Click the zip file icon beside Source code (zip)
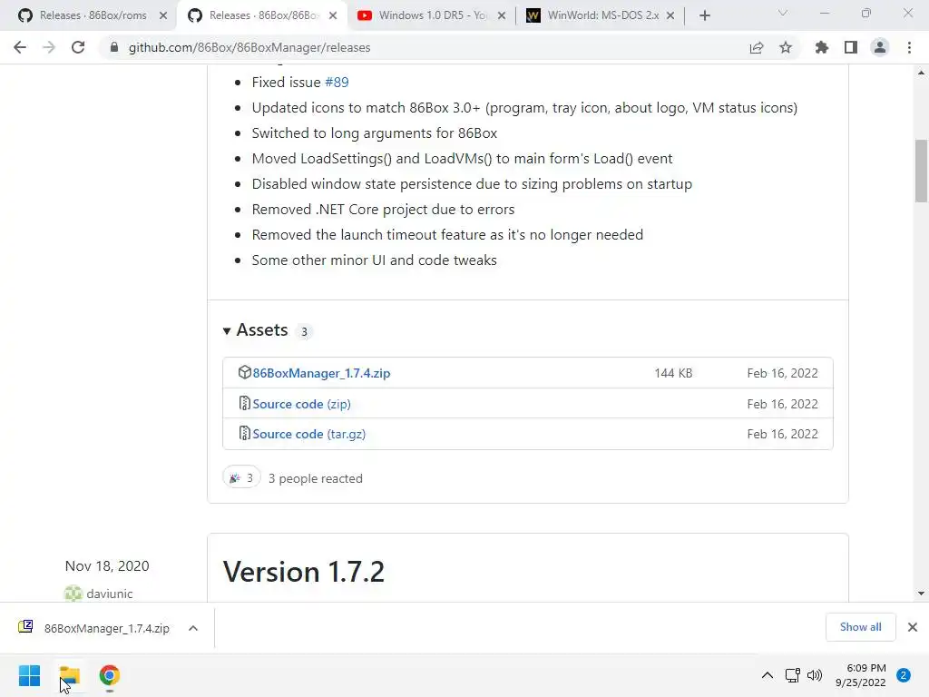 pos(244,403)
